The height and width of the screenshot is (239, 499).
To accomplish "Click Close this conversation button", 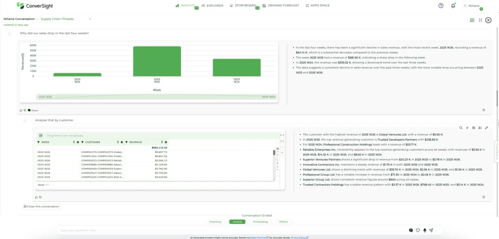I will click(41, 206).
